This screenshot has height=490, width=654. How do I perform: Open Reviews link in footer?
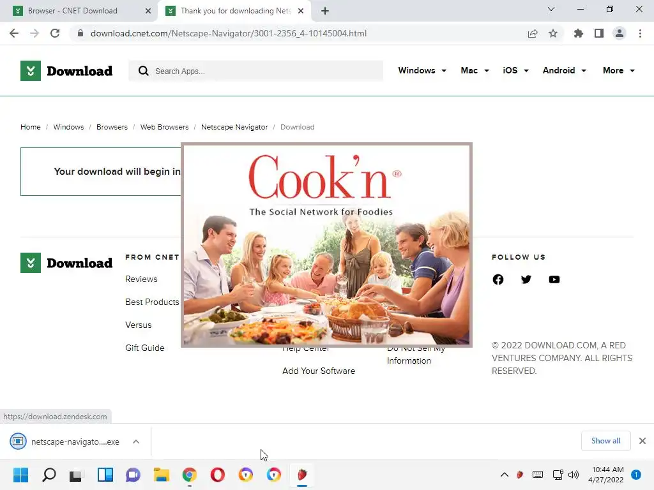click(x=141, y=279)
